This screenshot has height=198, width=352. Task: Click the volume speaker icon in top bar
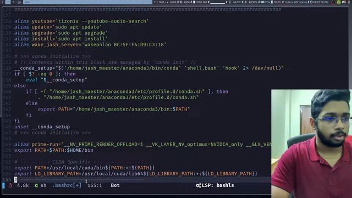pos(250,2)
